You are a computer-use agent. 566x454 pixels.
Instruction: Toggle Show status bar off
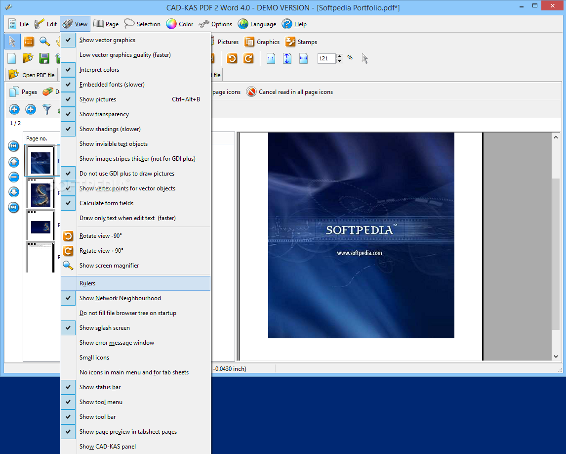point(100,387)
